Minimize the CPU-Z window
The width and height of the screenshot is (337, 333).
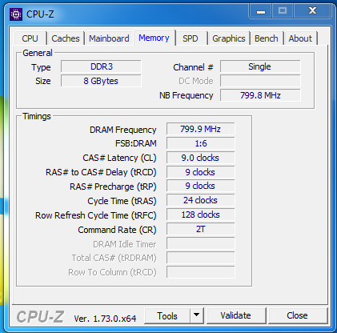261,11
